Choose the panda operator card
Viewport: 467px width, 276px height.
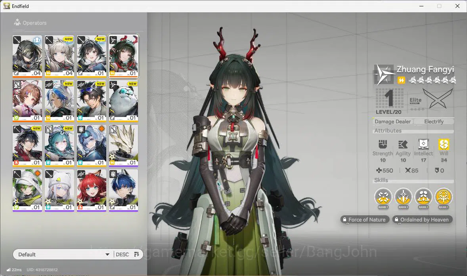(x=124, y=101)
